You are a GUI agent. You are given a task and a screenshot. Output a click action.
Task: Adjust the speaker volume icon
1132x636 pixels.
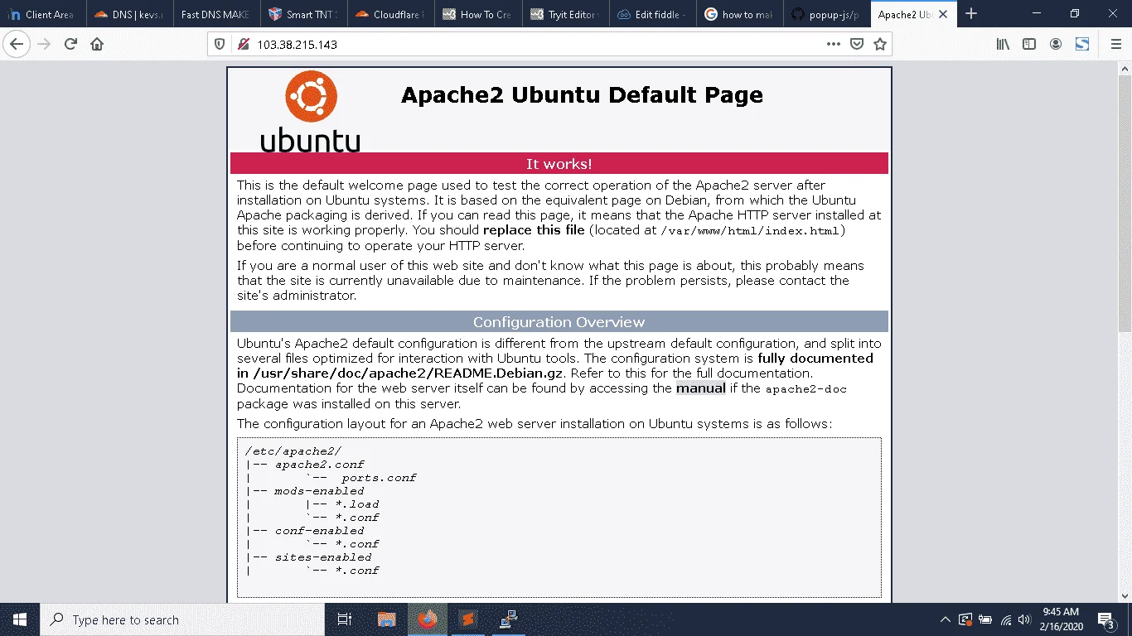[x=1024, y=619]
